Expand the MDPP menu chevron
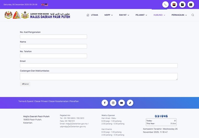 [112, 15]
